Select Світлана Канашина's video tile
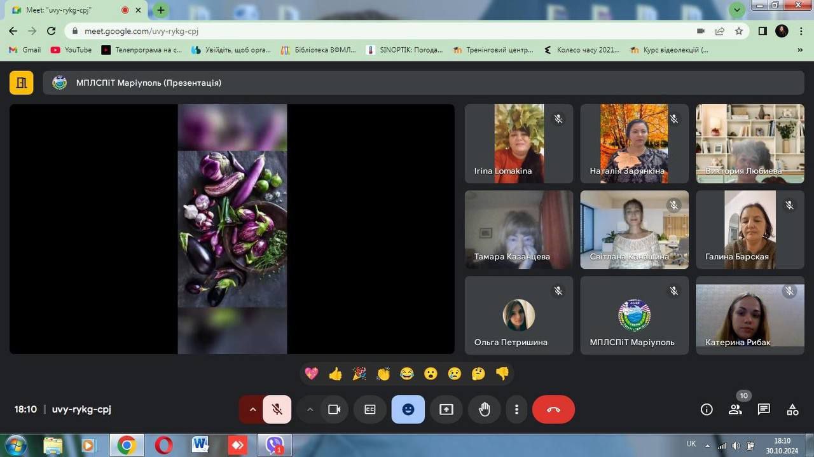The image size is (814, 457). click(634, 229)
